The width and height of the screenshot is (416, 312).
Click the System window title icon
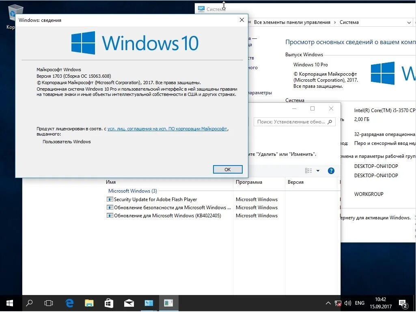pyautogui.click(x=201, y=9)
